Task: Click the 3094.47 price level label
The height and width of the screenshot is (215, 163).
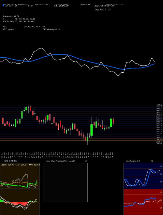Action: [x=159, y=108]
